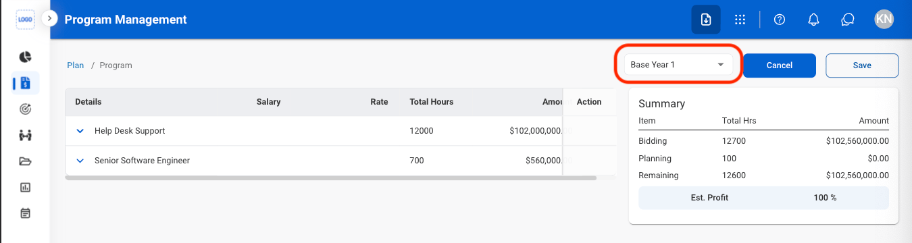The image size is (912, 243).
Task: Open the notifications bell icon
Action: (x=814, y=20)
